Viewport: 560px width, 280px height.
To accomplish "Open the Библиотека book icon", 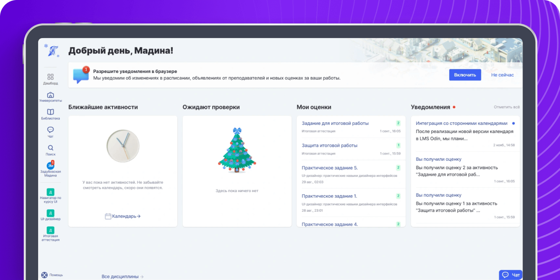I will (50, 112).
